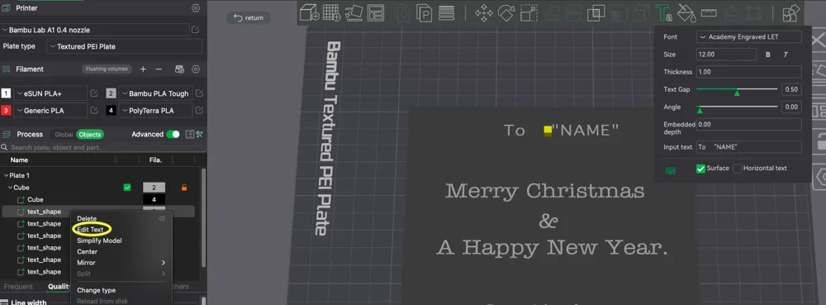Switch to the Frequent tab

[x=18, y=287]
